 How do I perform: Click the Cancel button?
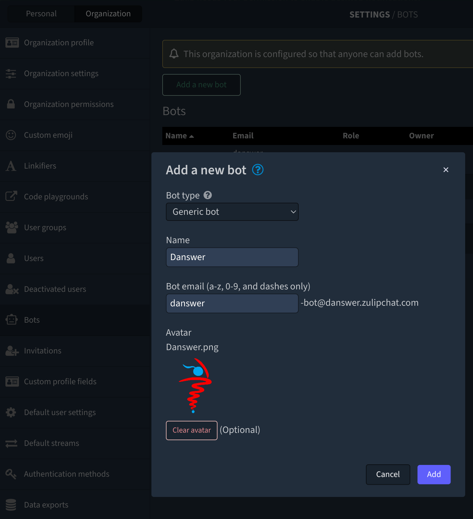coord(388,474)
